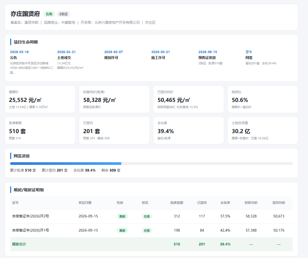Click the 去化率 39.4% stat card
Image resolution: width=308 pixels, height=258 pixels.
pyautogui.click(x=189, y=130)
